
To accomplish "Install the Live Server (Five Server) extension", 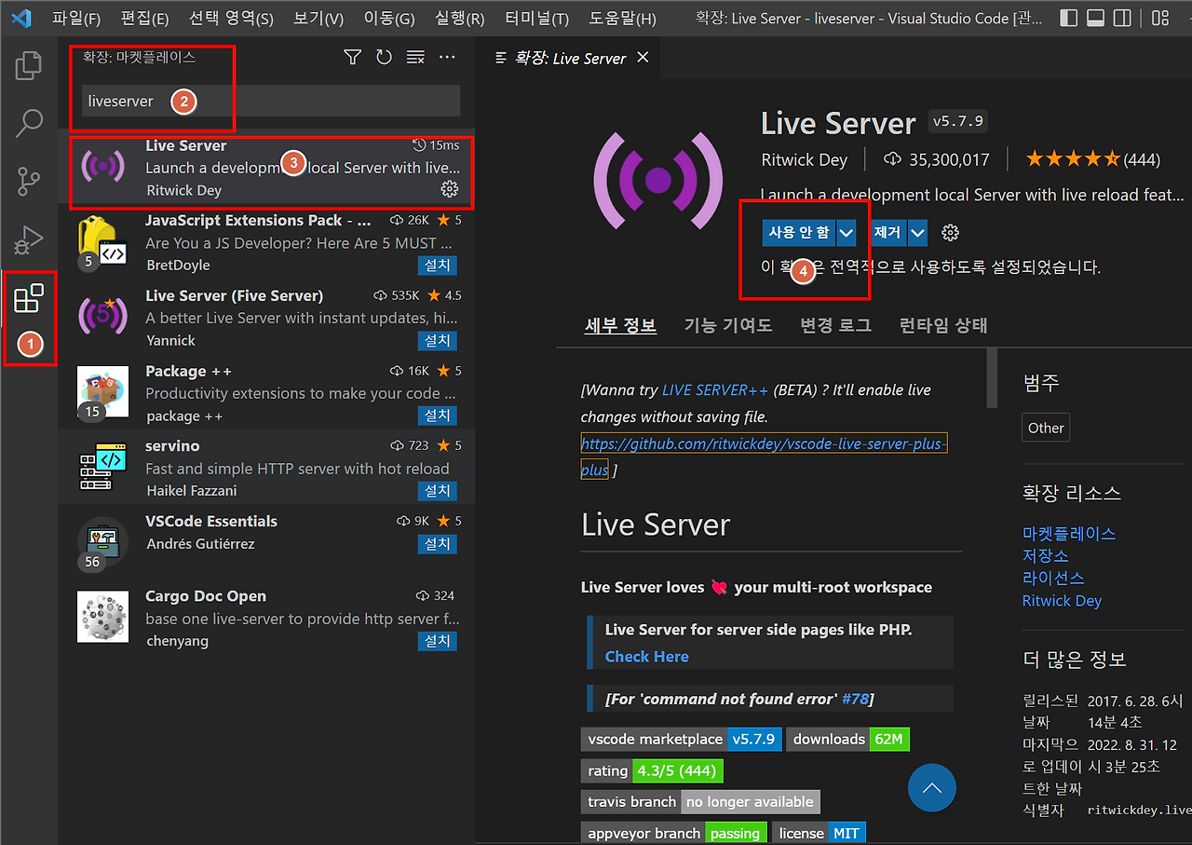I will click(x=437, y=340).
